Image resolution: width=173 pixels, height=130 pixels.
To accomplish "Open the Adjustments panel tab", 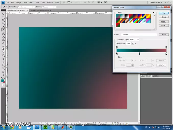I will point(146,76).
